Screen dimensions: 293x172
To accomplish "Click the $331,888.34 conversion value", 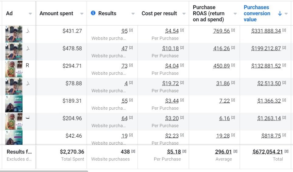I will point(266,31).
